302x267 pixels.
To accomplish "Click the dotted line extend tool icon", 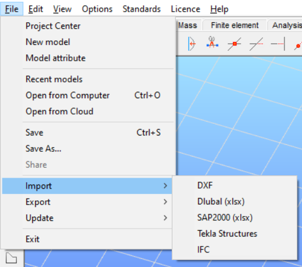I will tap(256, 44).
